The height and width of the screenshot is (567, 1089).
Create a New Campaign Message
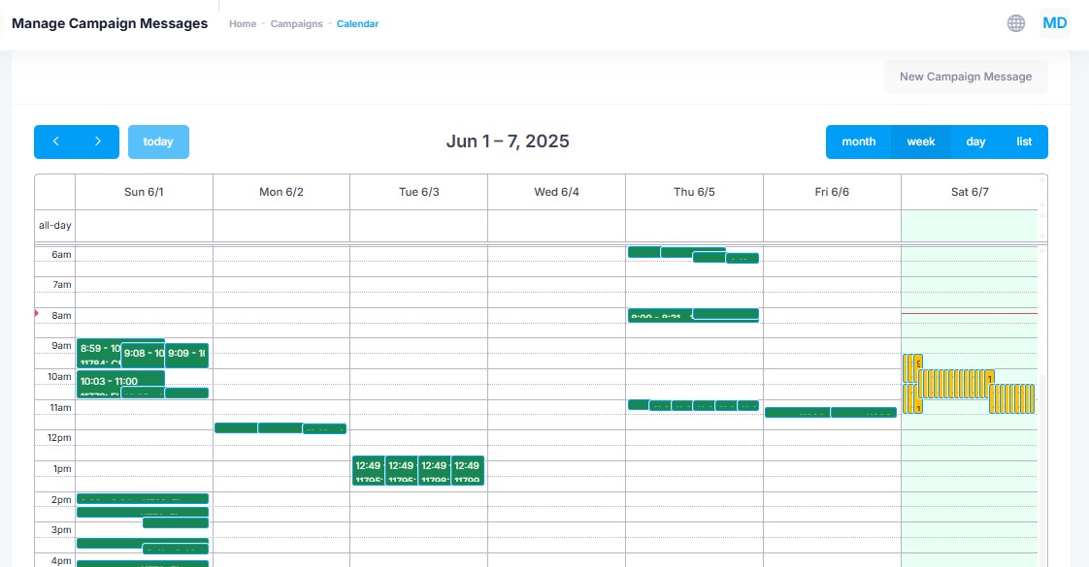tap(966, 77)
